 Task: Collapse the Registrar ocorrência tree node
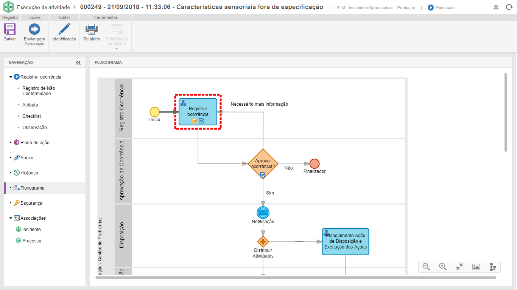point(11,77)
